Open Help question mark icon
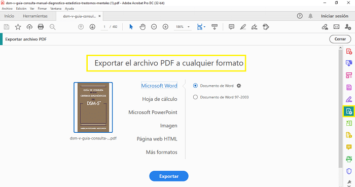Viewport: 355px width, 187px height. (x=300, y=16)
